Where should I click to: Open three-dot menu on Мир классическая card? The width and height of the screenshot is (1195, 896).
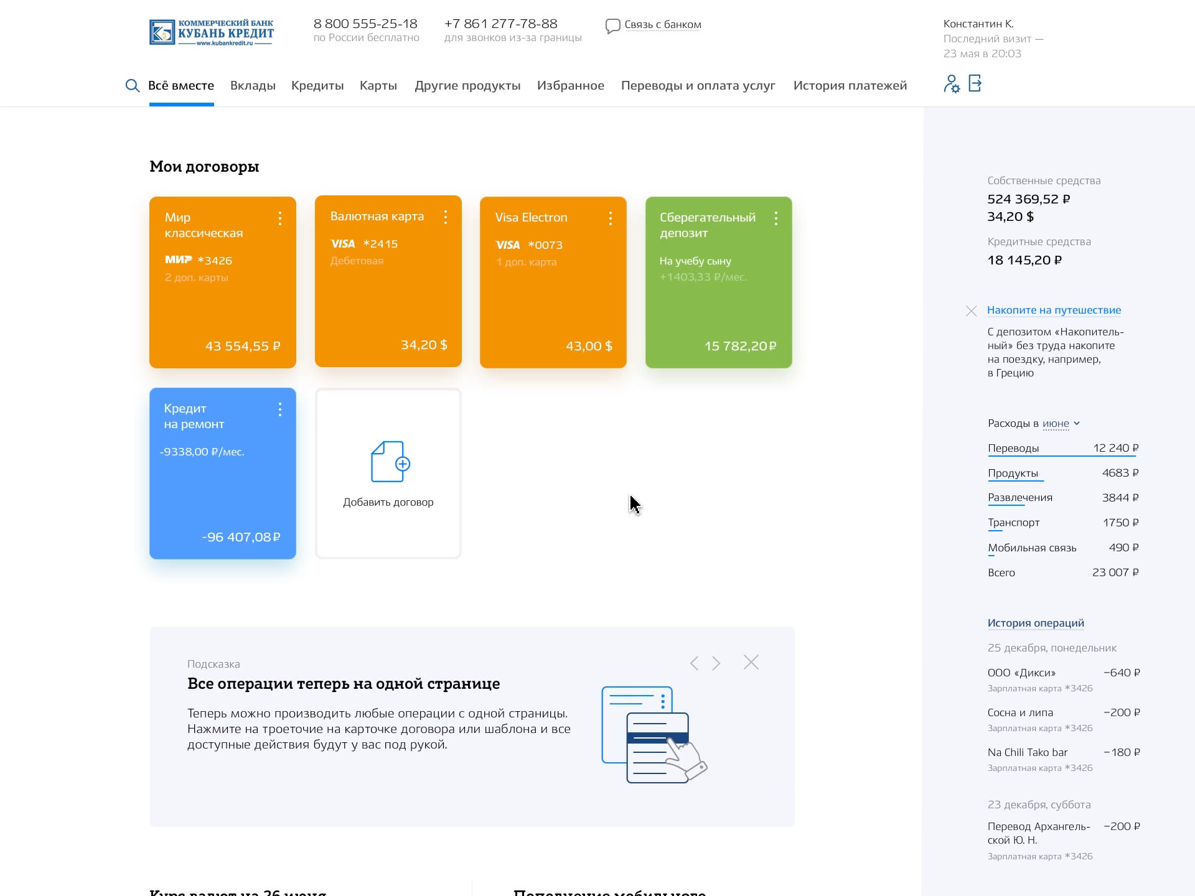pyautogui.click(x=279, y=218)
